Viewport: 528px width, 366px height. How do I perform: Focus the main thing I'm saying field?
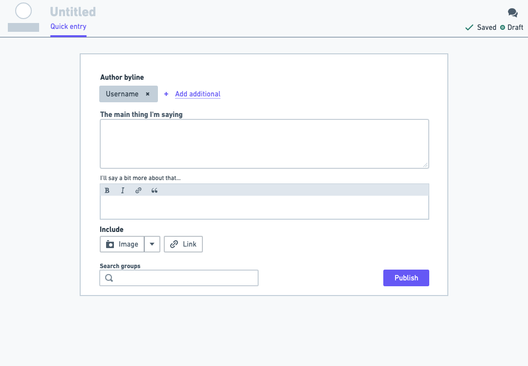(x=264, y=143)
